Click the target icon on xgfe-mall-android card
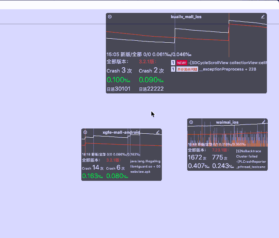 click(x=85, y=132)
